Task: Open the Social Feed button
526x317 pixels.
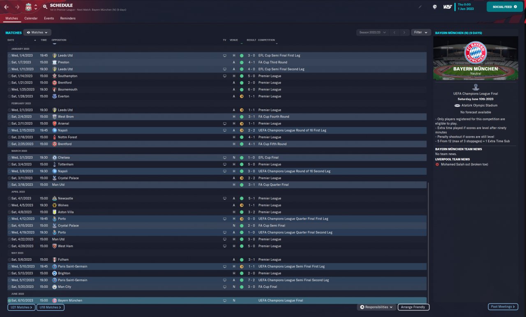Action: pyautogui.click(x=505, y=7)
